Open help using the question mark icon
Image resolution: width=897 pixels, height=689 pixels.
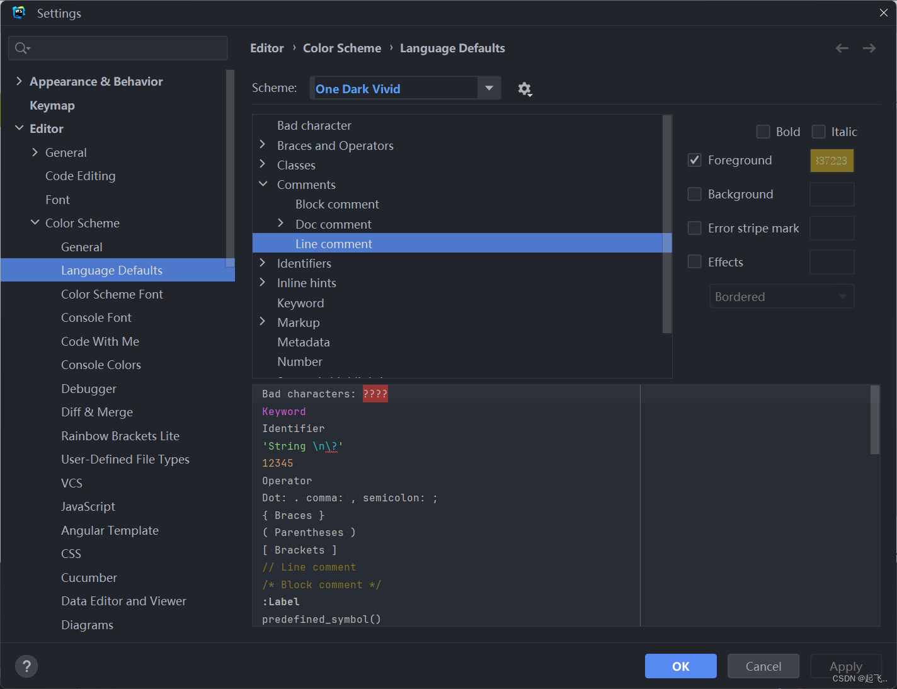tap(26, 666)
